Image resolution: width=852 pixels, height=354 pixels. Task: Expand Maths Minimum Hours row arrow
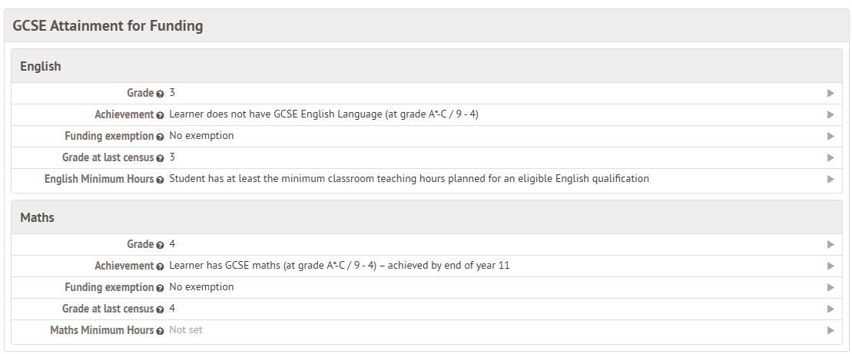pos(830,330)
